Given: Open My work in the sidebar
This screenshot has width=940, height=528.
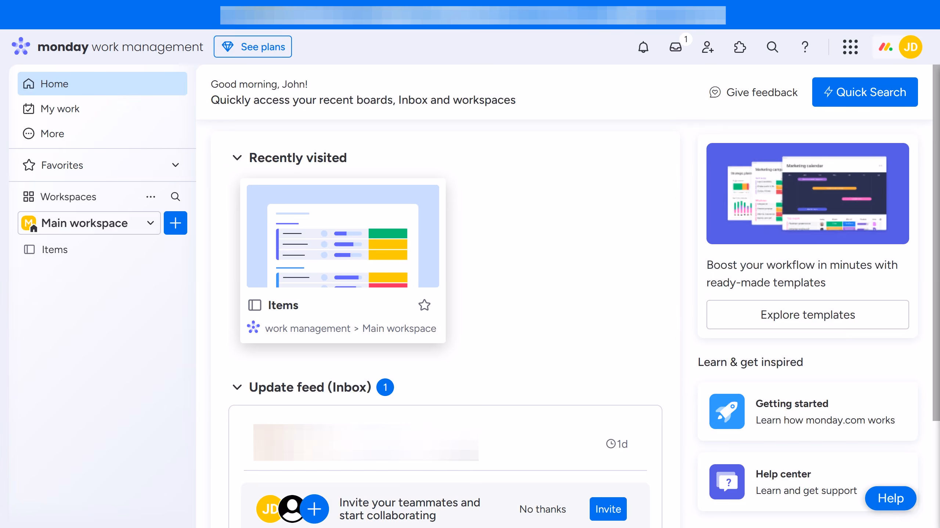Looking at the screenshot, I should point(102,109).
